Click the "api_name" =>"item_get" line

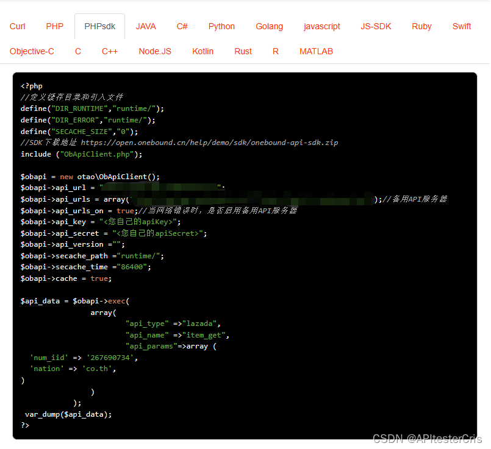pyautogui.click(x=177, y=335)
